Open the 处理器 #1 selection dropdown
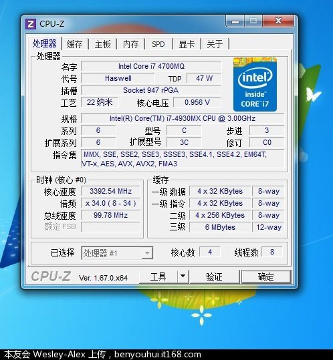This screenshot has height=360, width=333. pos(117,253)
